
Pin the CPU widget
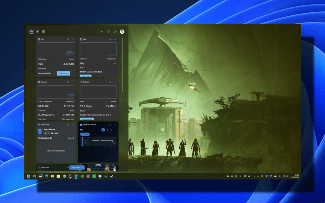point(68,39)
